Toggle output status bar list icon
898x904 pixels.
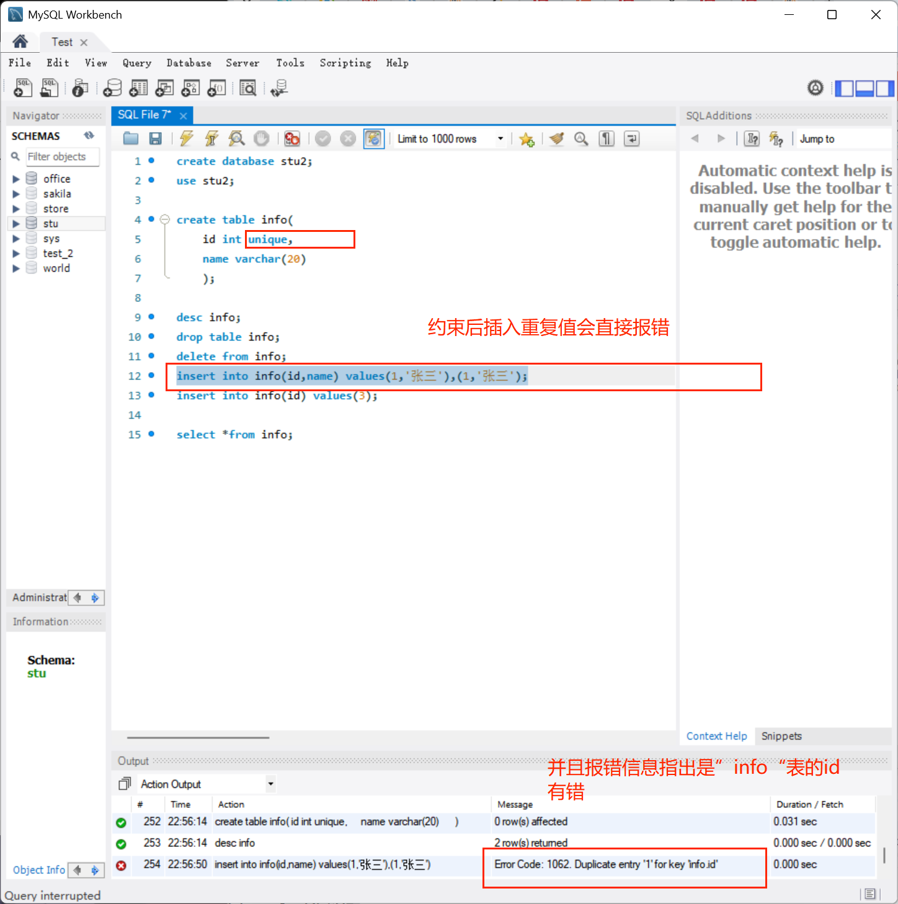[x=869, y=894]
